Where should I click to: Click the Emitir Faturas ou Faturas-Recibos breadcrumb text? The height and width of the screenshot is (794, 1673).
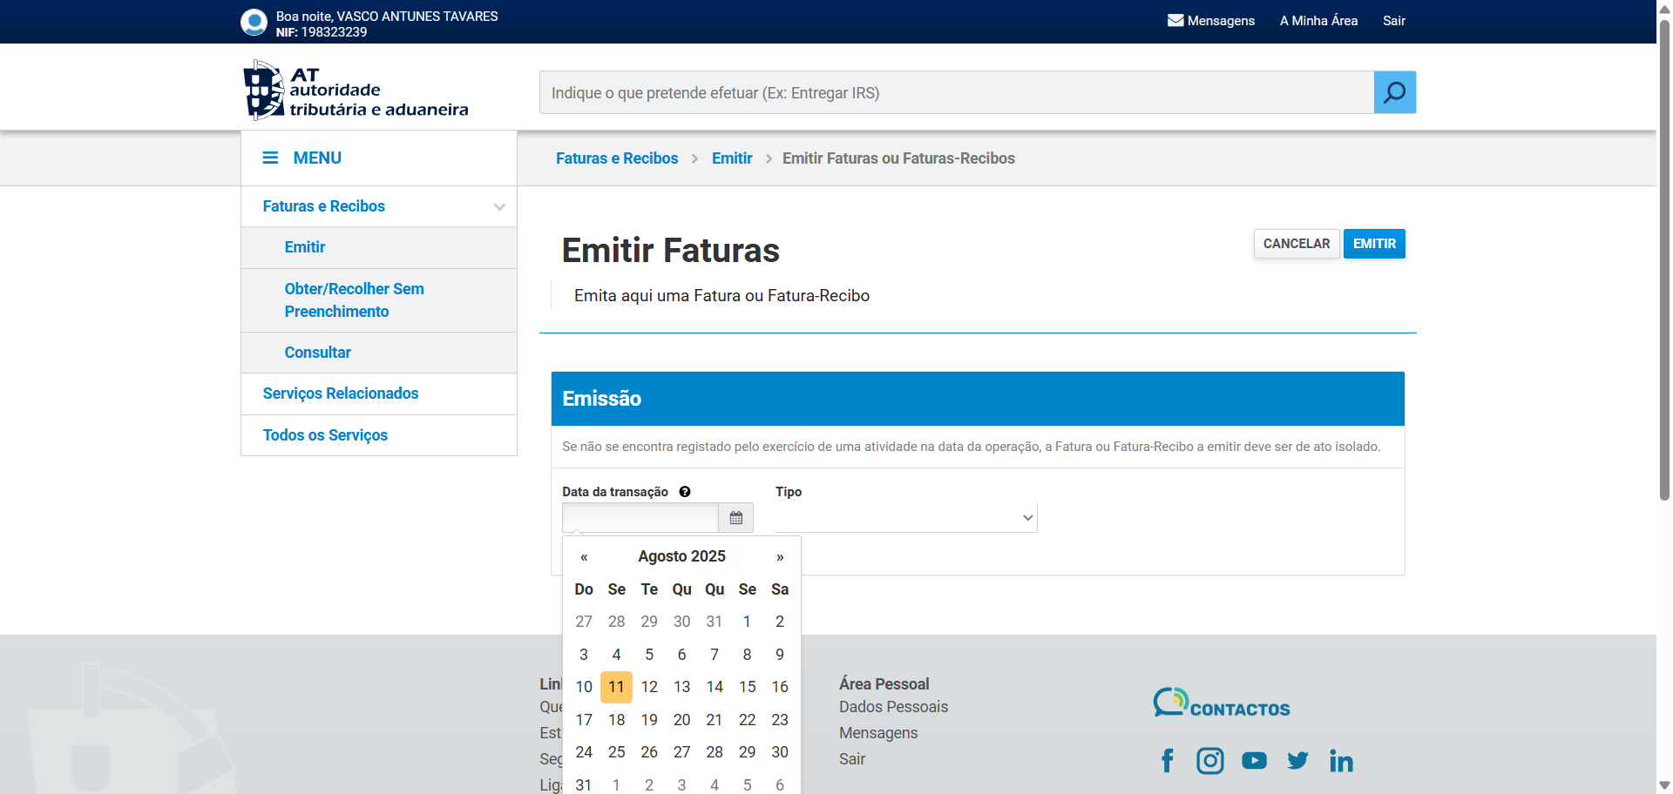pos(898,158)
